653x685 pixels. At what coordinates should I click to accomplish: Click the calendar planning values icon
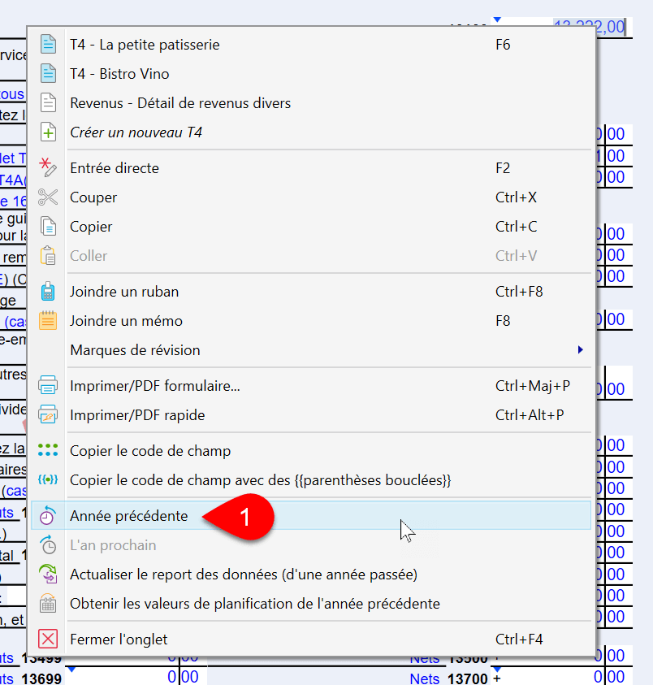point(48,603)
